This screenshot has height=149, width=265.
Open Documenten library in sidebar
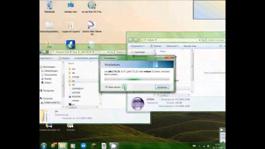point(49,75)
